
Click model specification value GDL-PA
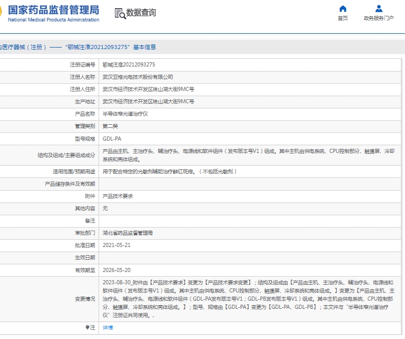point(112,139)
